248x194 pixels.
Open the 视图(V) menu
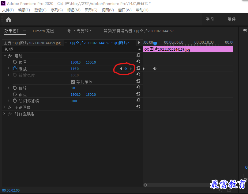coord(107,10)
